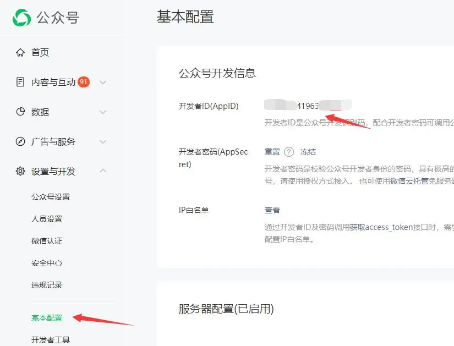Select the home icon next to 首页
The width and height of the screenshot is (454, 346).
(x=20, y=52)
